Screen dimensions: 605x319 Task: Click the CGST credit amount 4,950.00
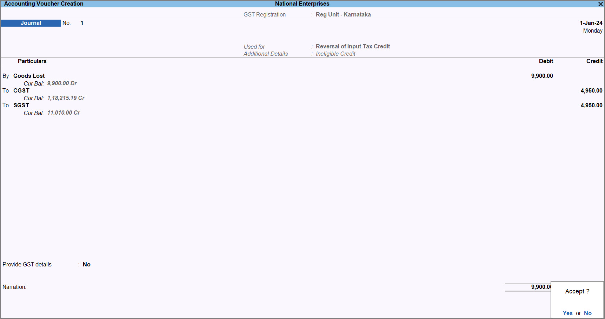pyautogui.click(x=591, y=91)
